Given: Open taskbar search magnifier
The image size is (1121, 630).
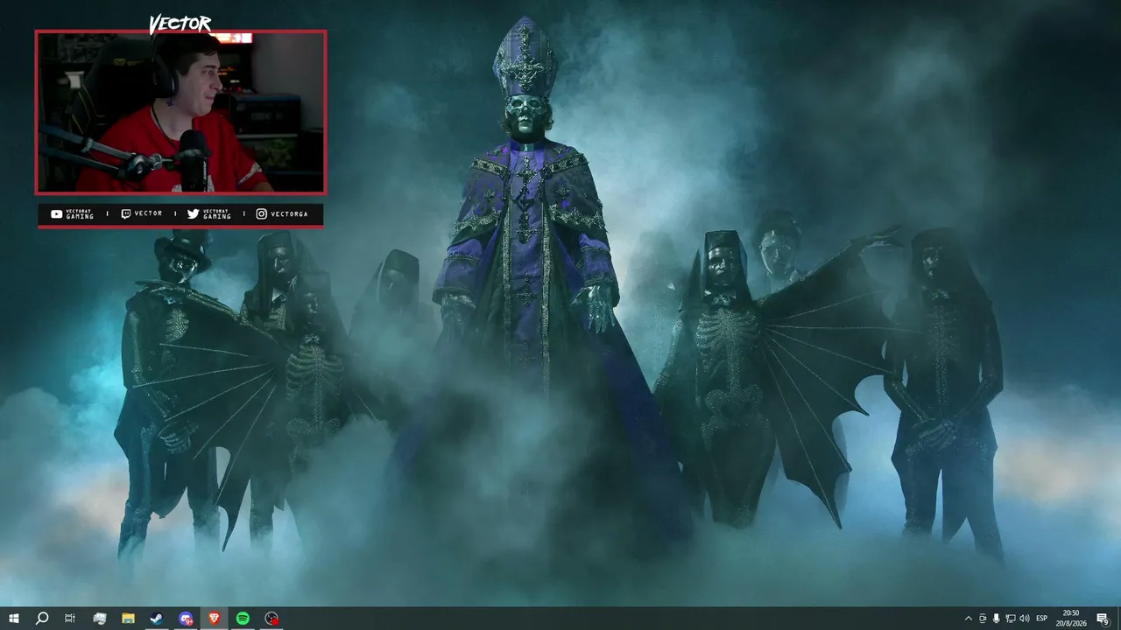Looking at the screenshot, I should (x=42, y=619).
